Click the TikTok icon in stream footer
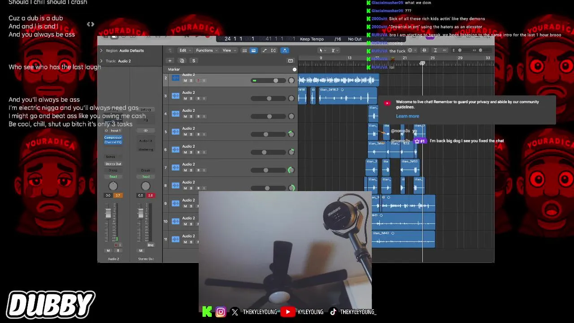Screen dimensions: 574x323 coord(333,312)
